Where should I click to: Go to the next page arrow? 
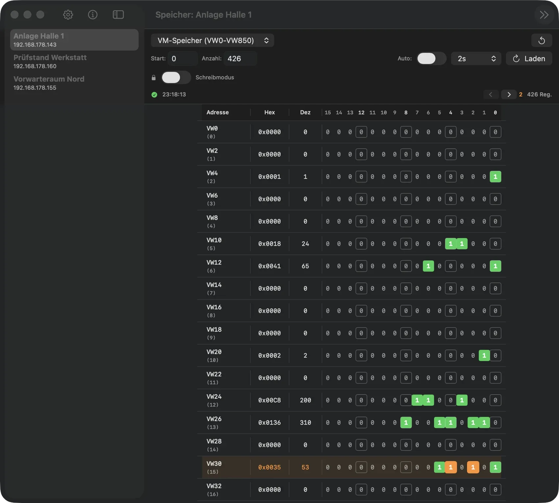tap(509, 95)
